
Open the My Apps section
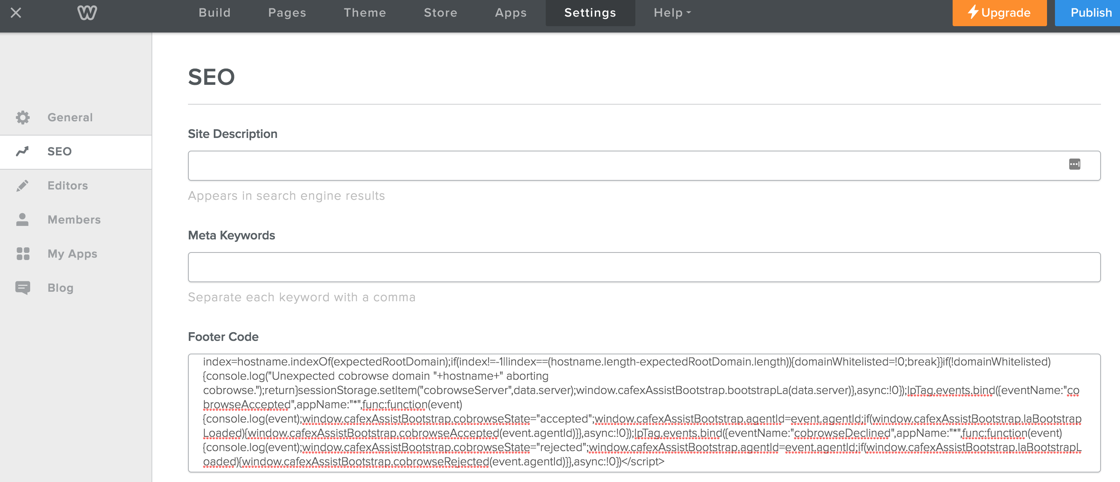pos(76,254)
